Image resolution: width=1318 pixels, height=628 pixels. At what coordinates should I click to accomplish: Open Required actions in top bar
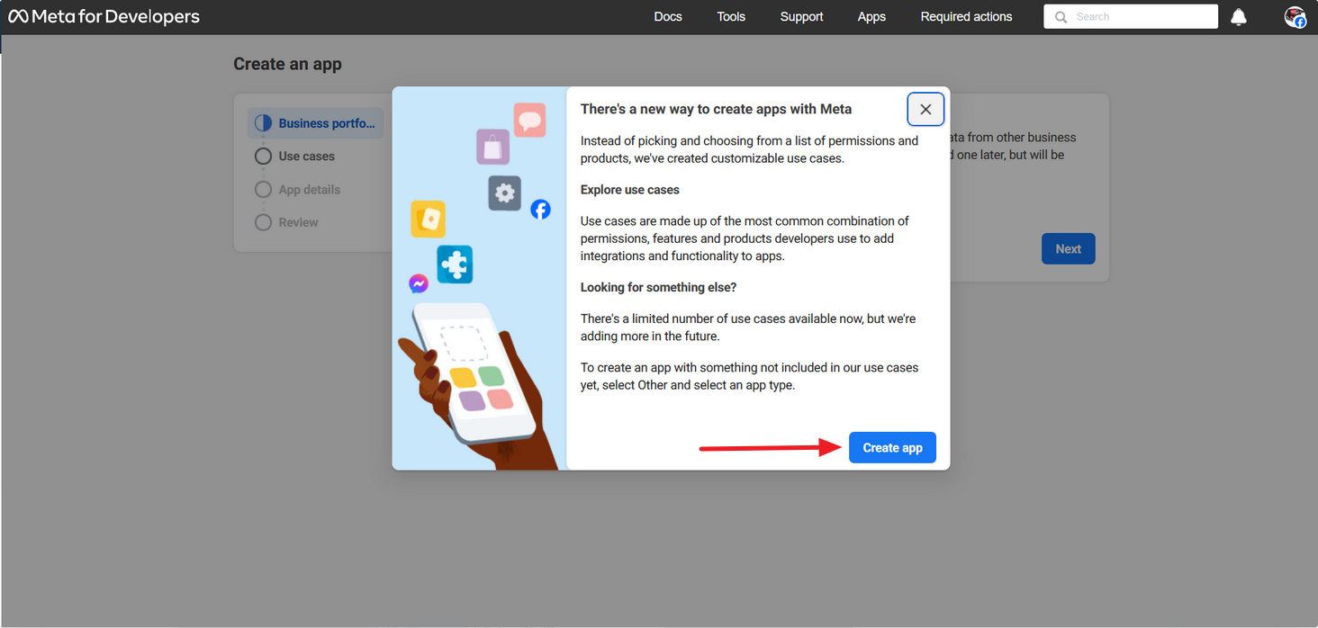click(966, 16)
